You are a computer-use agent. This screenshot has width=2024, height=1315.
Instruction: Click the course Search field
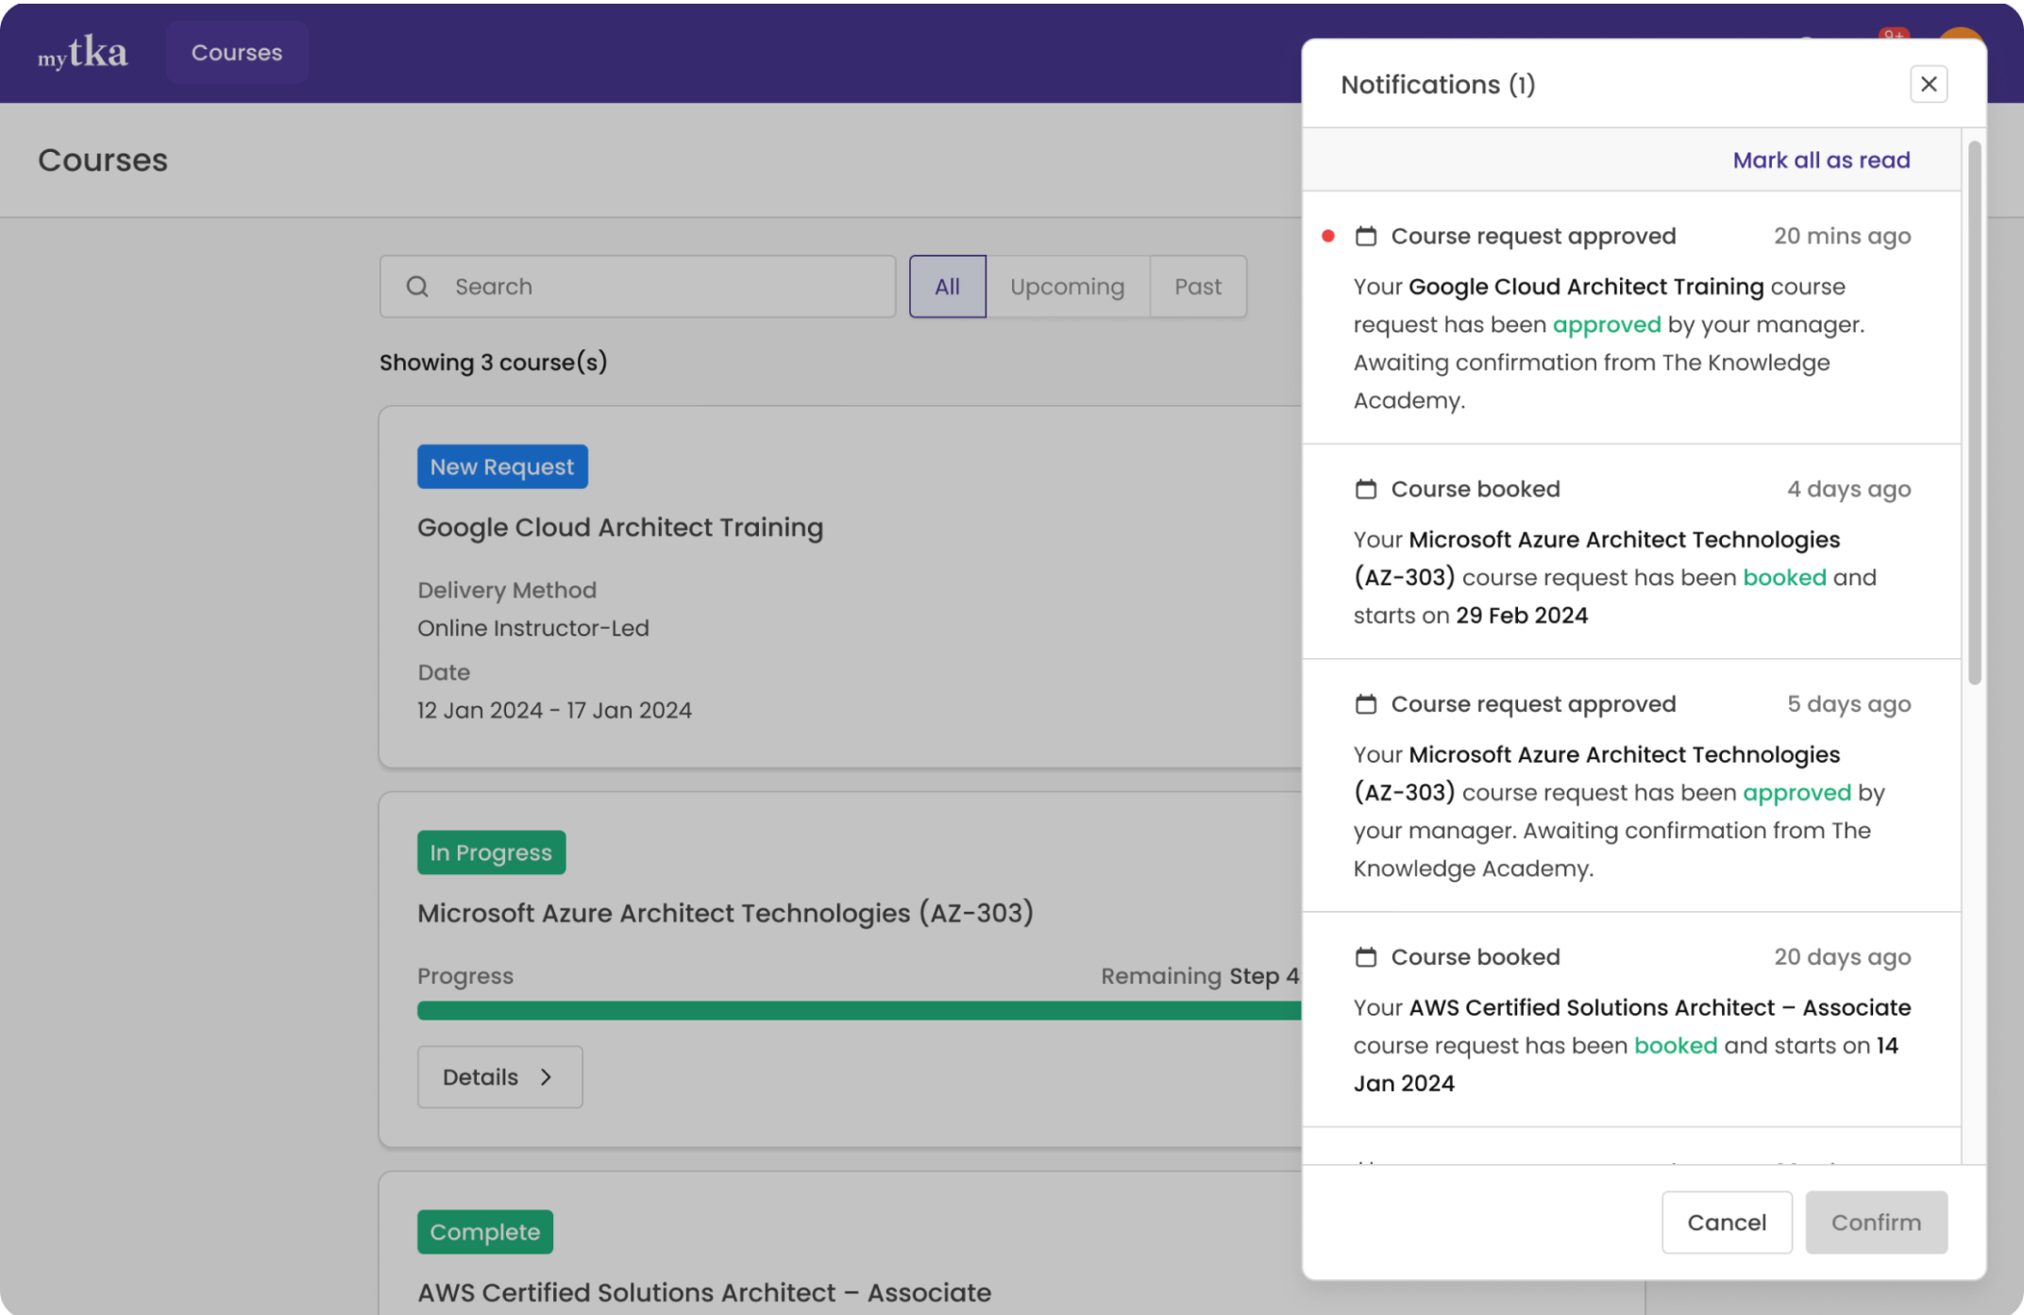[x=637, y=286]
